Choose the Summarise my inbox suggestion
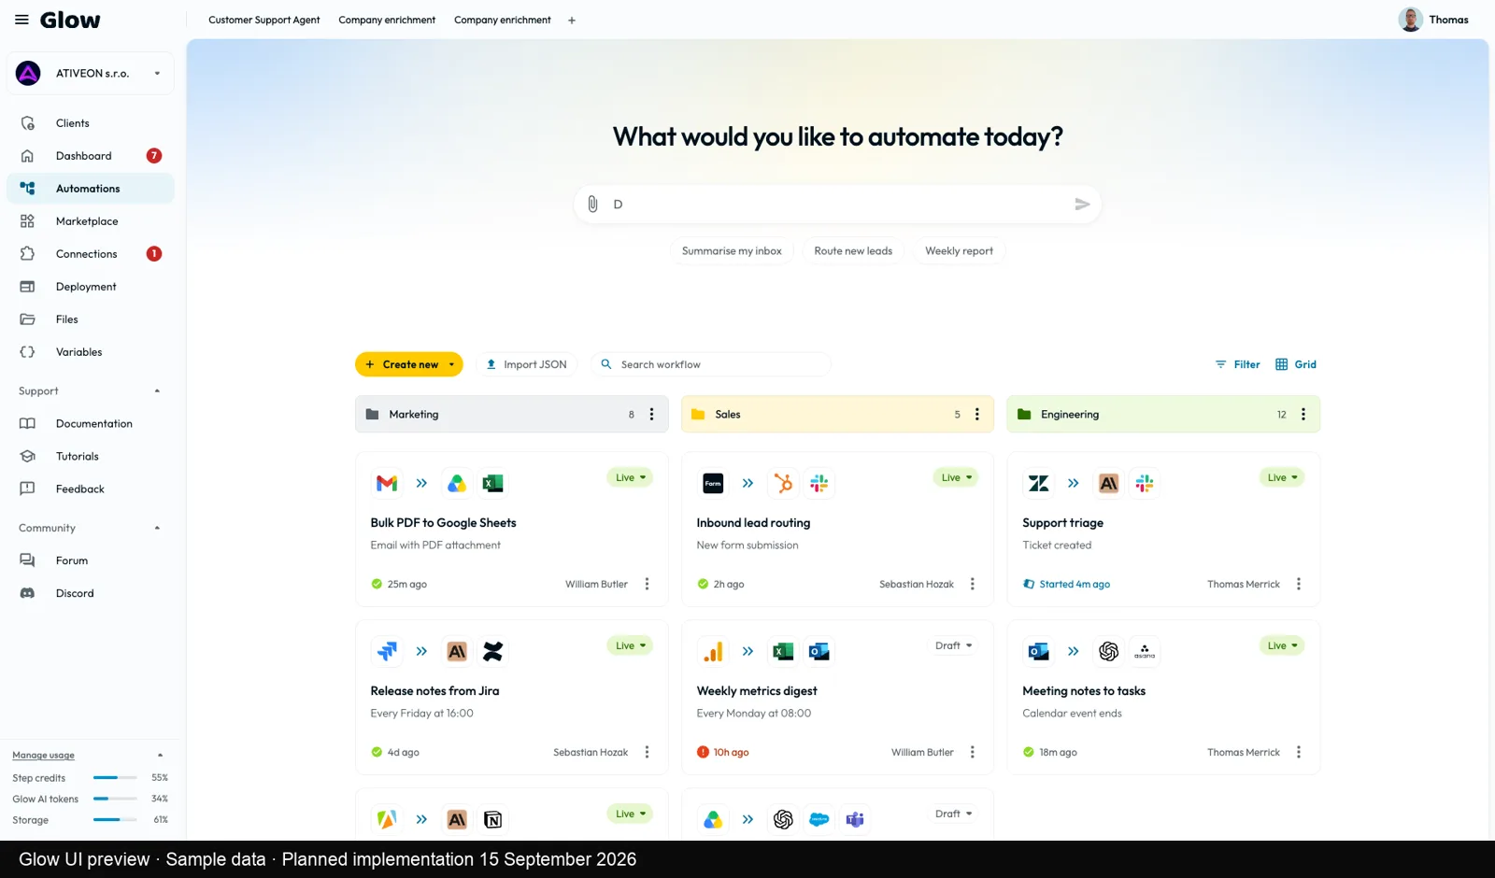The image size is (1495, 878). coord(732,250)
